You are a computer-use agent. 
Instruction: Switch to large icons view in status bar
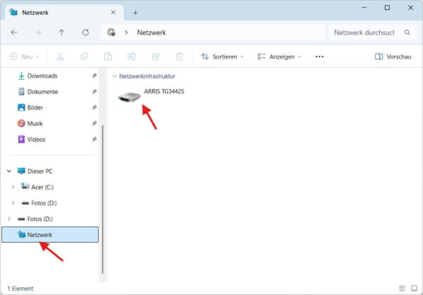415,288
